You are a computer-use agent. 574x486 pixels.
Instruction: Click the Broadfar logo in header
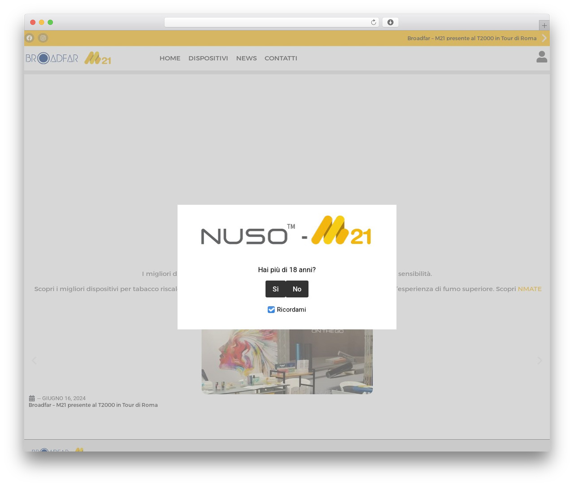click(x=52, y=58)
